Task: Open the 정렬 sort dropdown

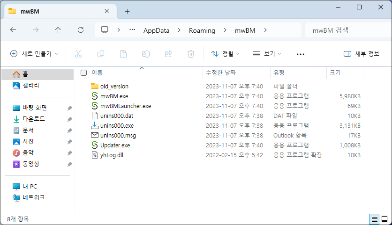Action: 225,54
